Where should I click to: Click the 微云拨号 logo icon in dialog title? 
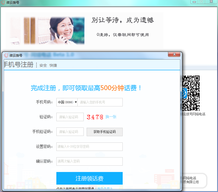(x=6, y=56)
